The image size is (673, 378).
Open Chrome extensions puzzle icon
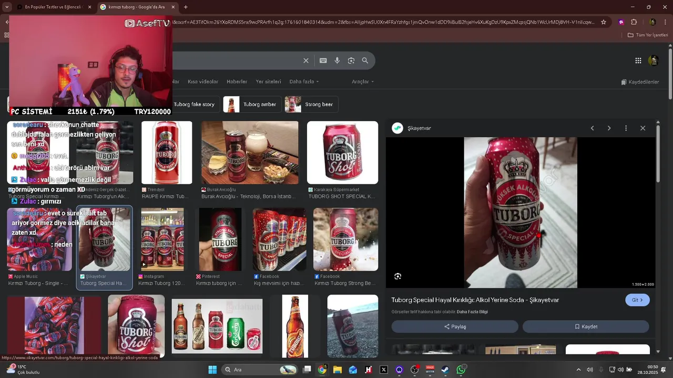pyautogui.click(x=634, y=22)
